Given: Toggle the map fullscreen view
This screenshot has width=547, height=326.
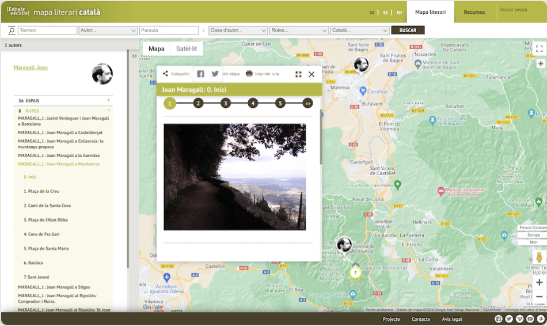Looking at the screenshot, I should click(x=540, y=48).
